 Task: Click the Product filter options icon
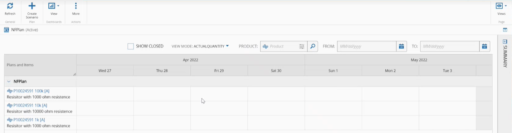click(302, 46)
